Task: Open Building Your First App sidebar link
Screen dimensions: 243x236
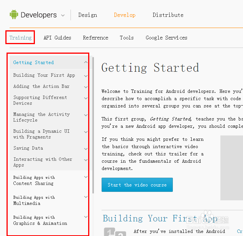Action: point(44,75)
